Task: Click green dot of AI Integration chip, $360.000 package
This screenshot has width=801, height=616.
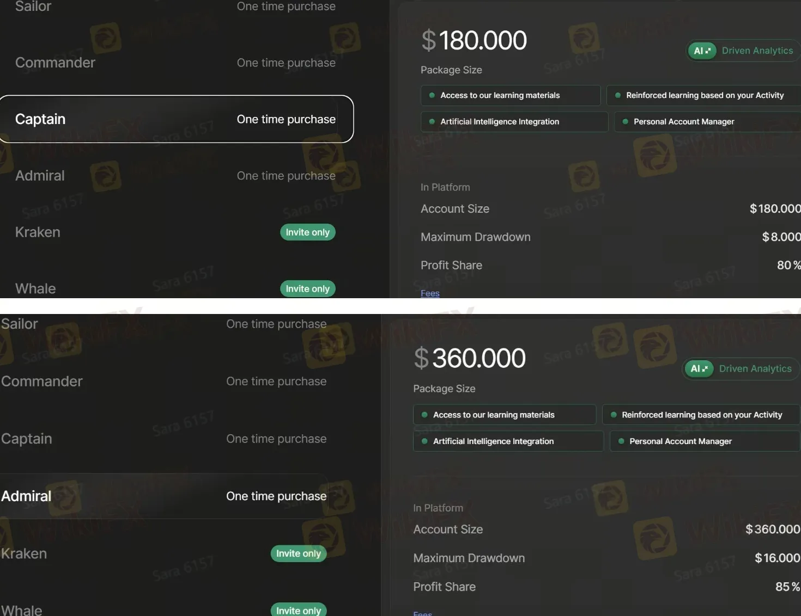Action: pos(424,441)
